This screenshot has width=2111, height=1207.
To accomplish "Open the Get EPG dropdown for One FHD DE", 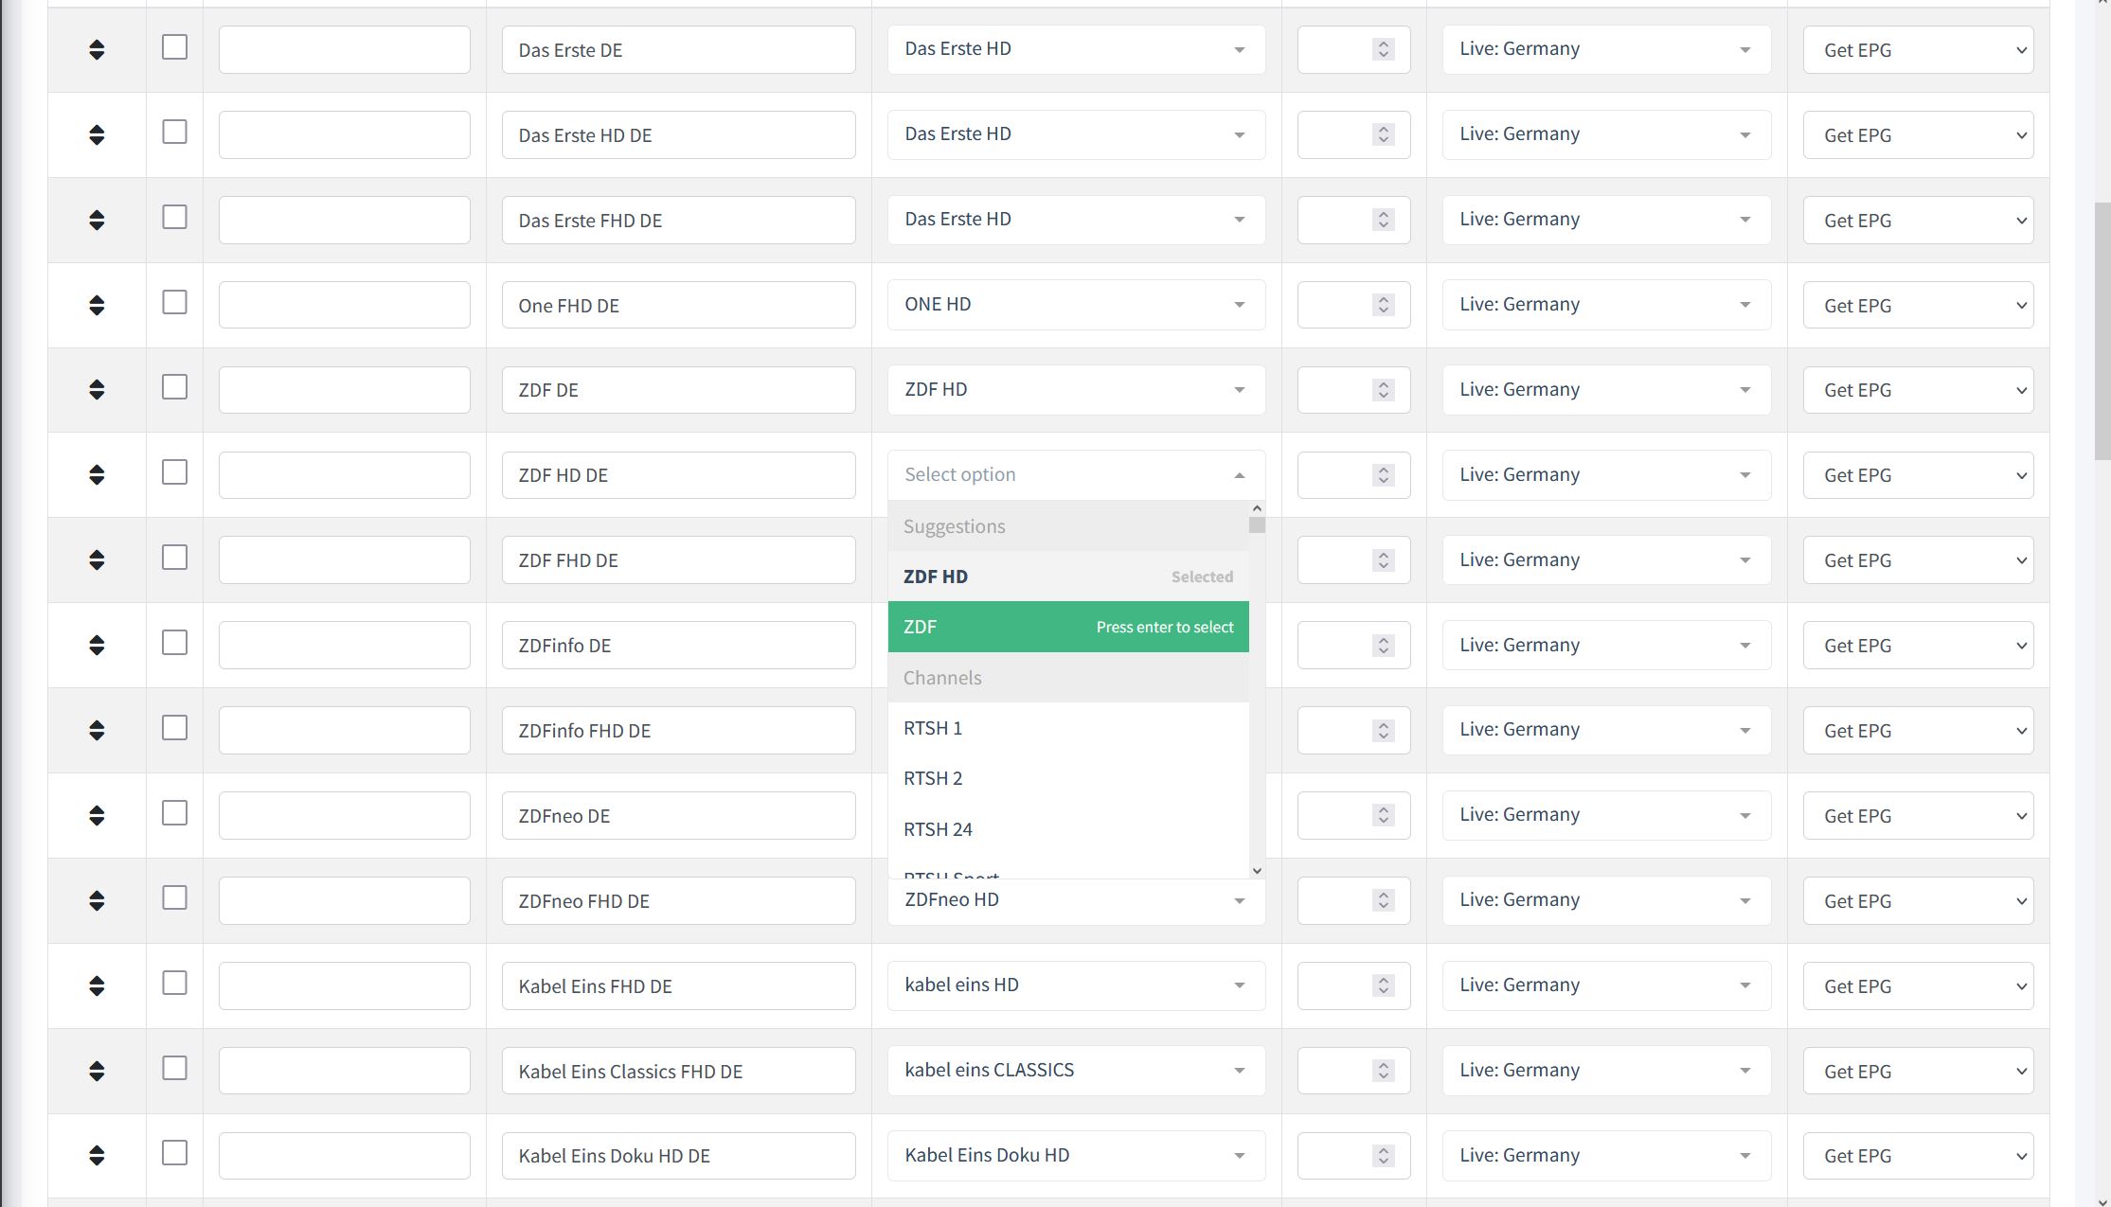I will (1918, 305).
